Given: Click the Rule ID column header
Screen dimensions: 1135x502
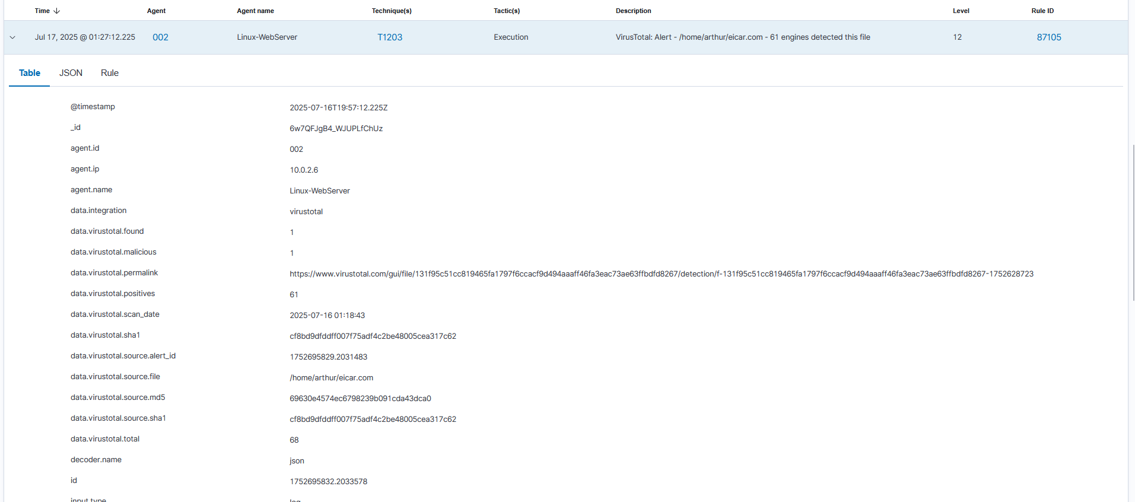Looking at the screenshot, I should pos(1042,11).
